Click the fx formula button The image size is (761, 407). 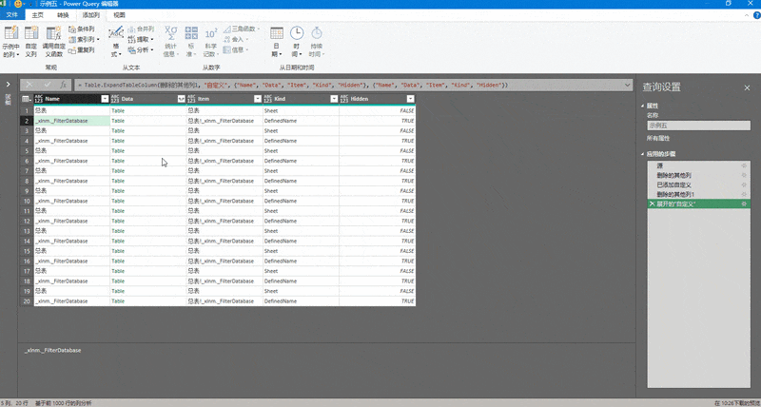click(63, 86)
